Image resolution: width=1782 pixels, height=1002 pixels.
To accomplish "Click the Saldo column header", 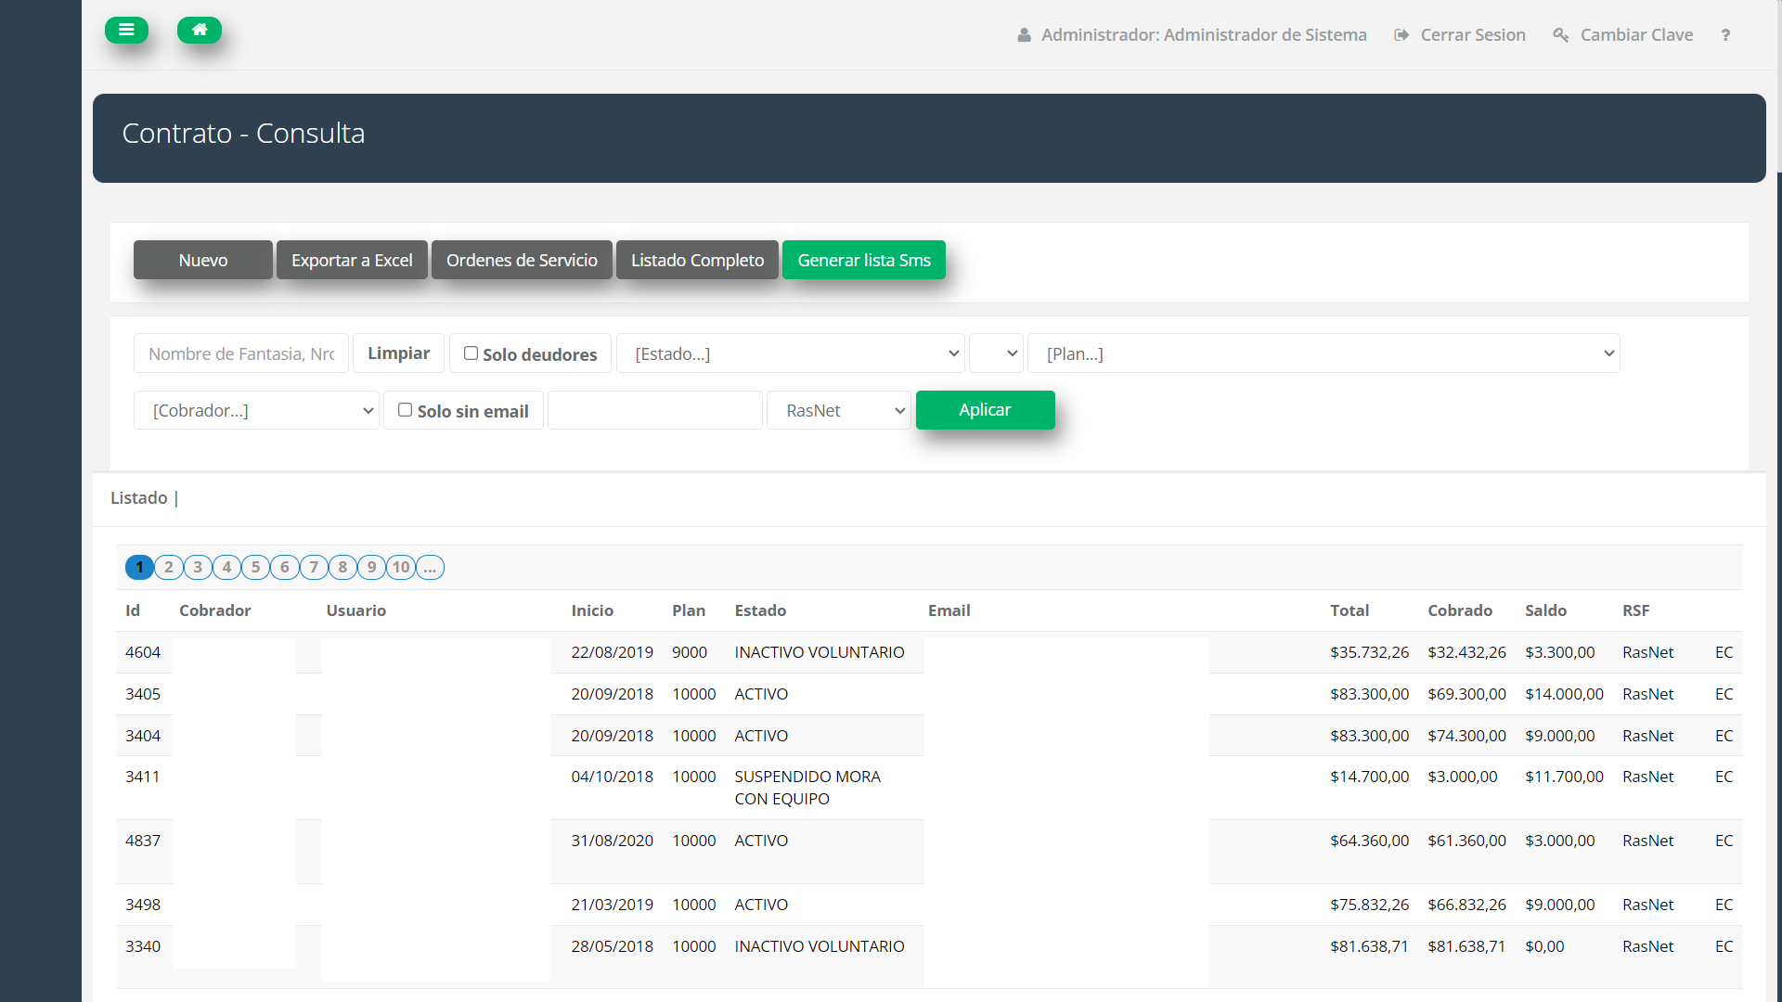I will (x=1546, y=610).
